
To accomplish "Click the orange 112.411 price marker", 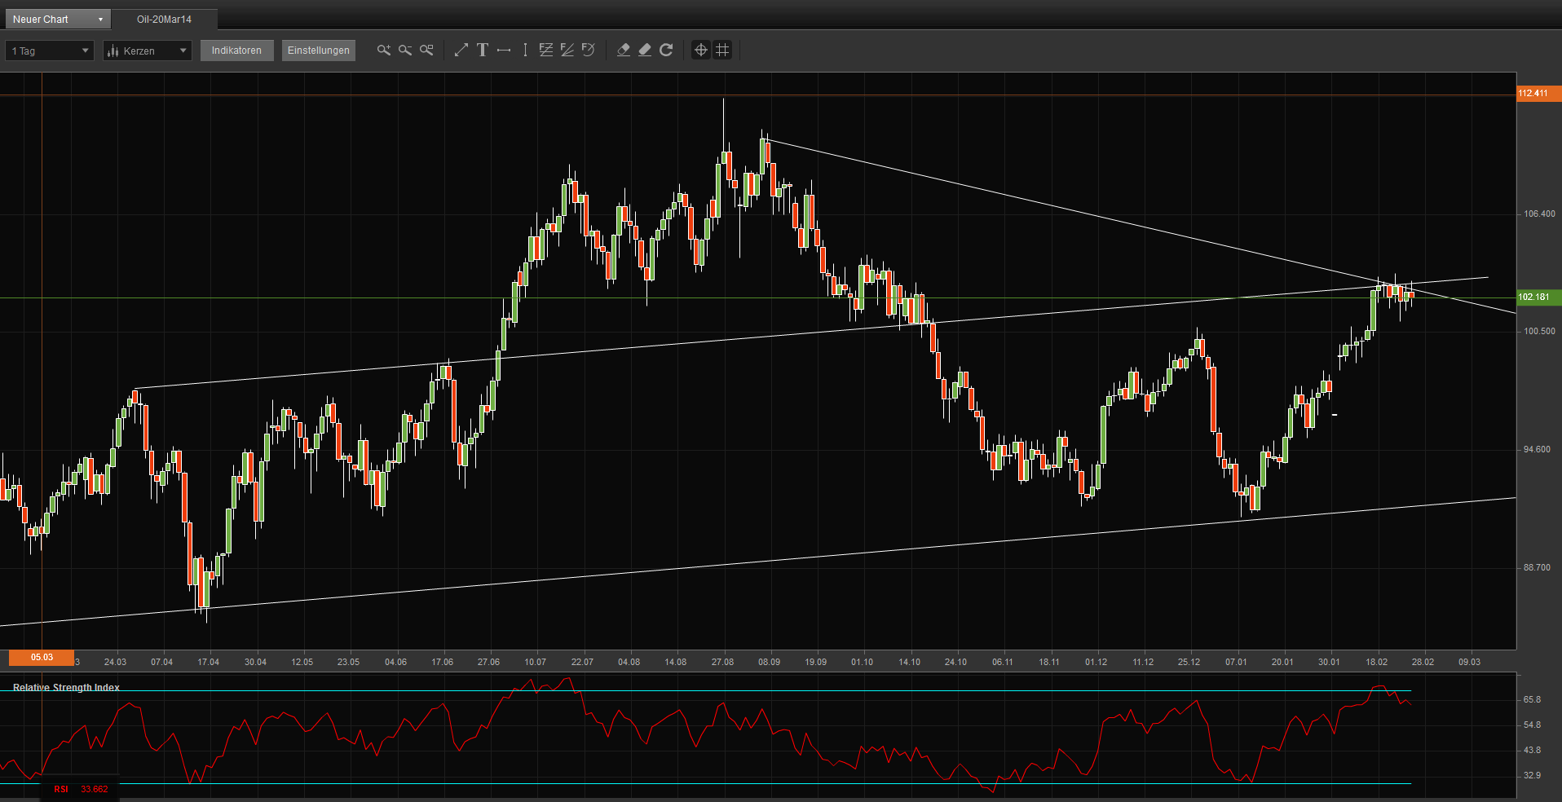I will point(1536,93).
